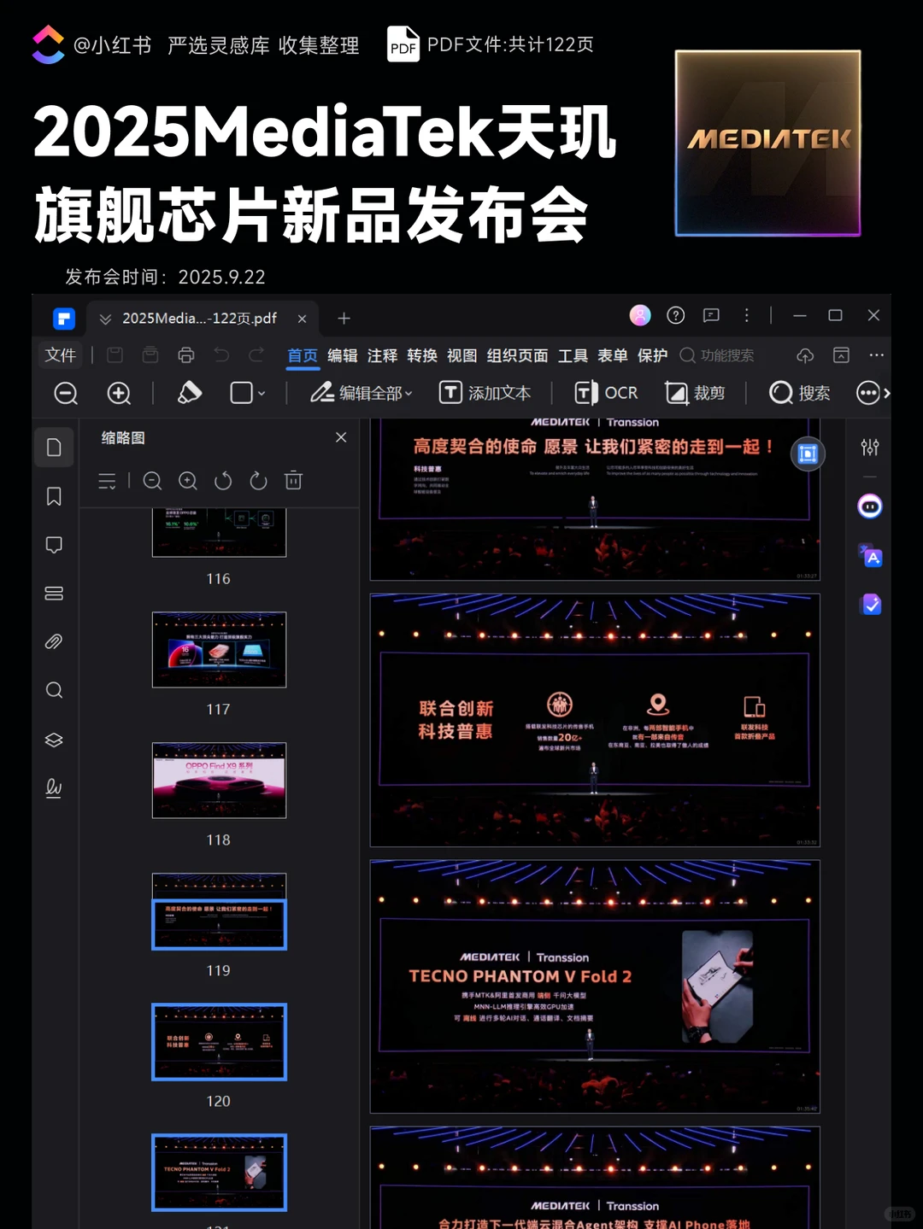Open the 文件 menu

point(60,355)
